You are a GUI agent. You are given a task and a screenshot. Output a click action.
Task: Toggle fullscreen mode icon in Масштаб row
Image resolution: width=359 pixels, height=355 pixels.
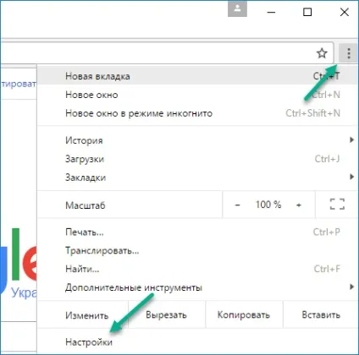point(337,205)
